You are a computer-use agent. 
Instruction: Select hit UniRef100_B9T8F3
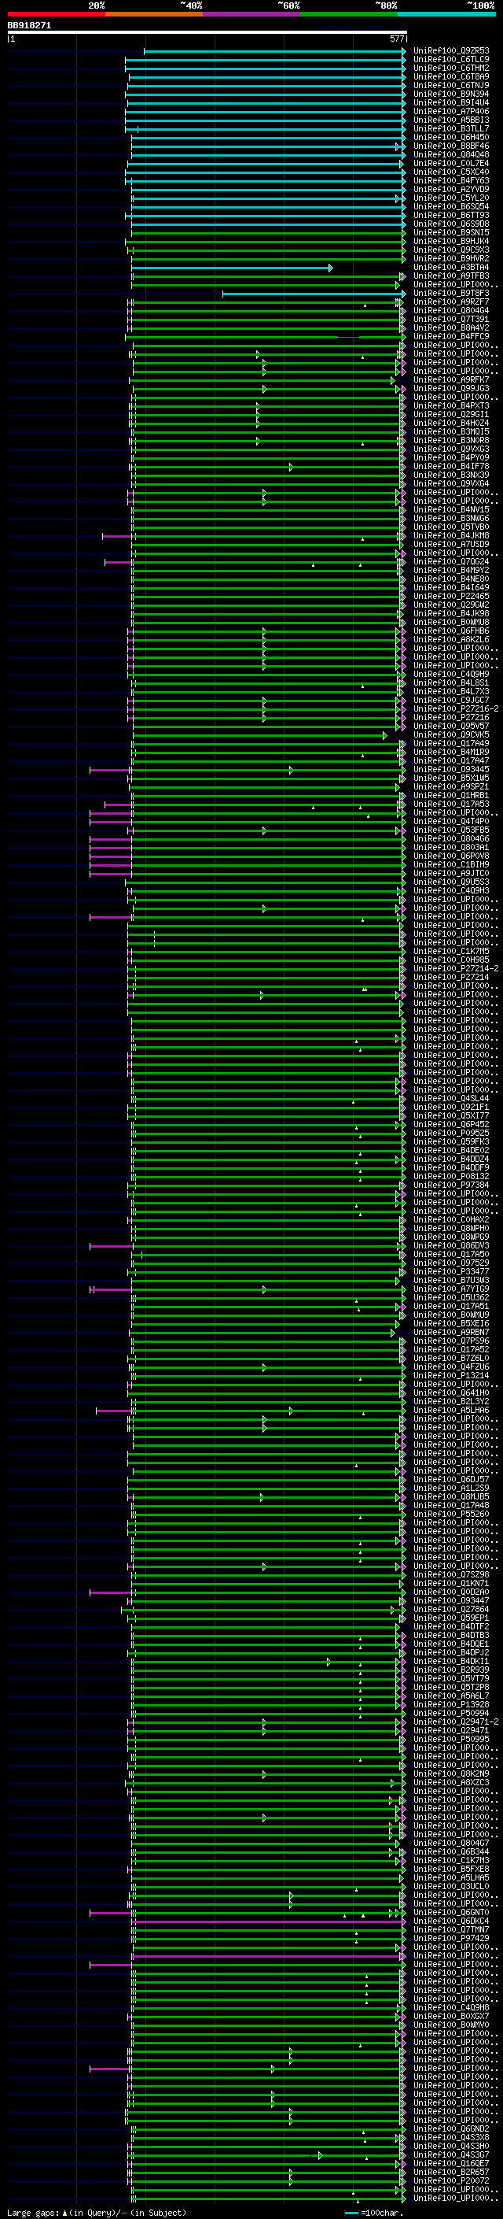coord(451,293)
